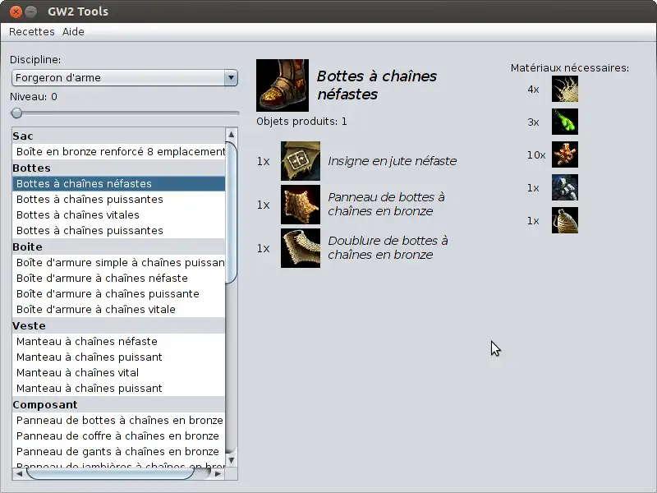Click the Discipline dropdown arrow button
657x493 pixels.
(x=231, y=78)
